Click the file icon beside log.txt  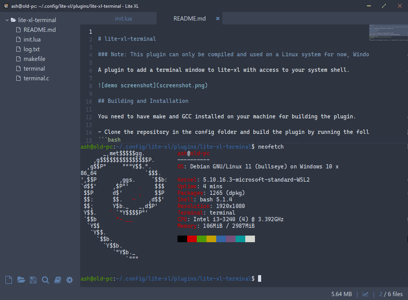(x=18, y=49)
